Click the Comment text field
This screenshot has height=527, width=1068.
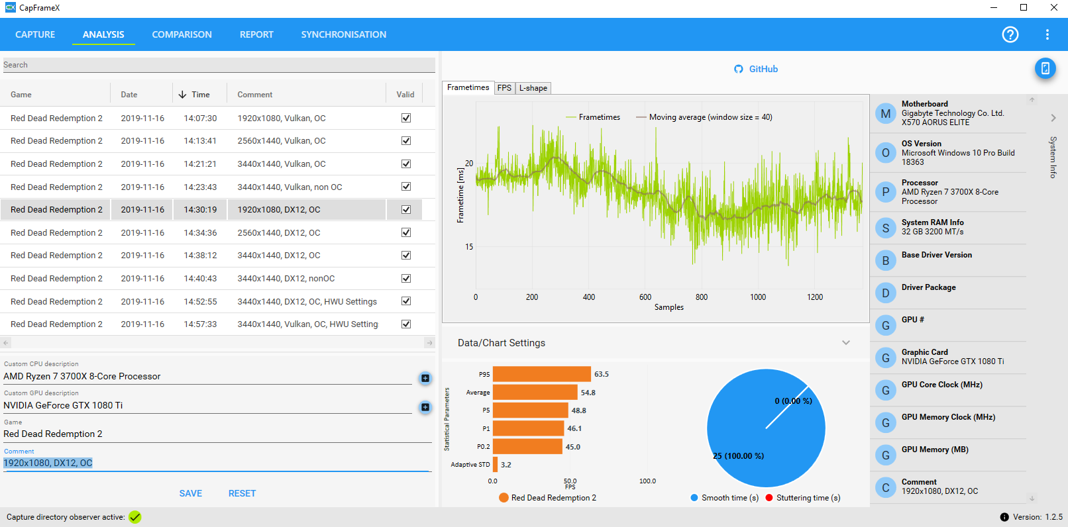tap(217, 463)
